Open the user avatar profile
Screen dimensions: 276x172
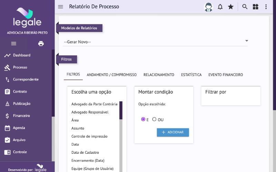[208, 7]
